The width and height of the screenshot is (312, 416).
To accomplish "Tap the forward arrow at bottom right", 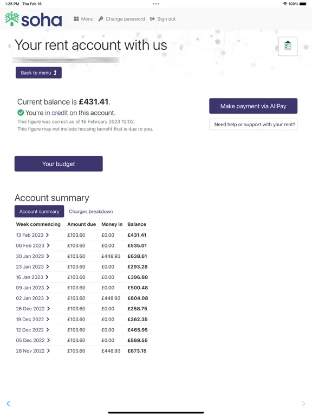I will (x=303, y=404).
